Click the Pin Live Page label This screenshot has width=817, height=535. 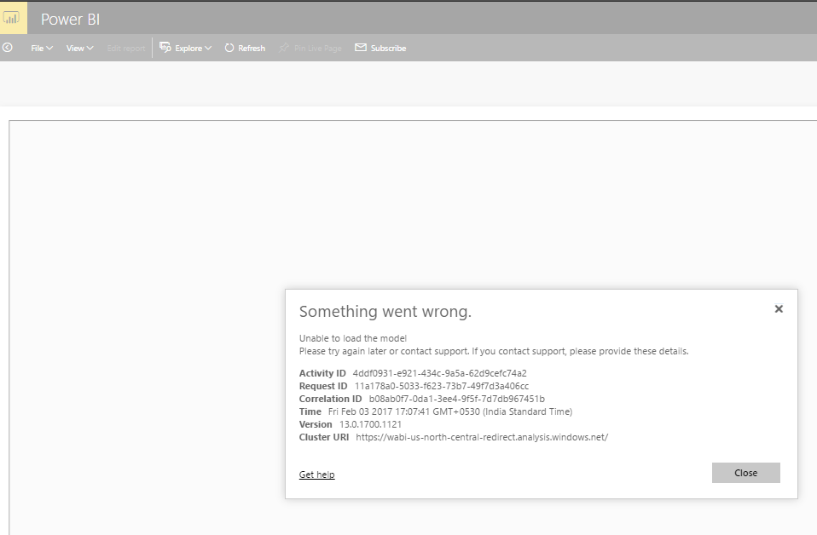318,49
